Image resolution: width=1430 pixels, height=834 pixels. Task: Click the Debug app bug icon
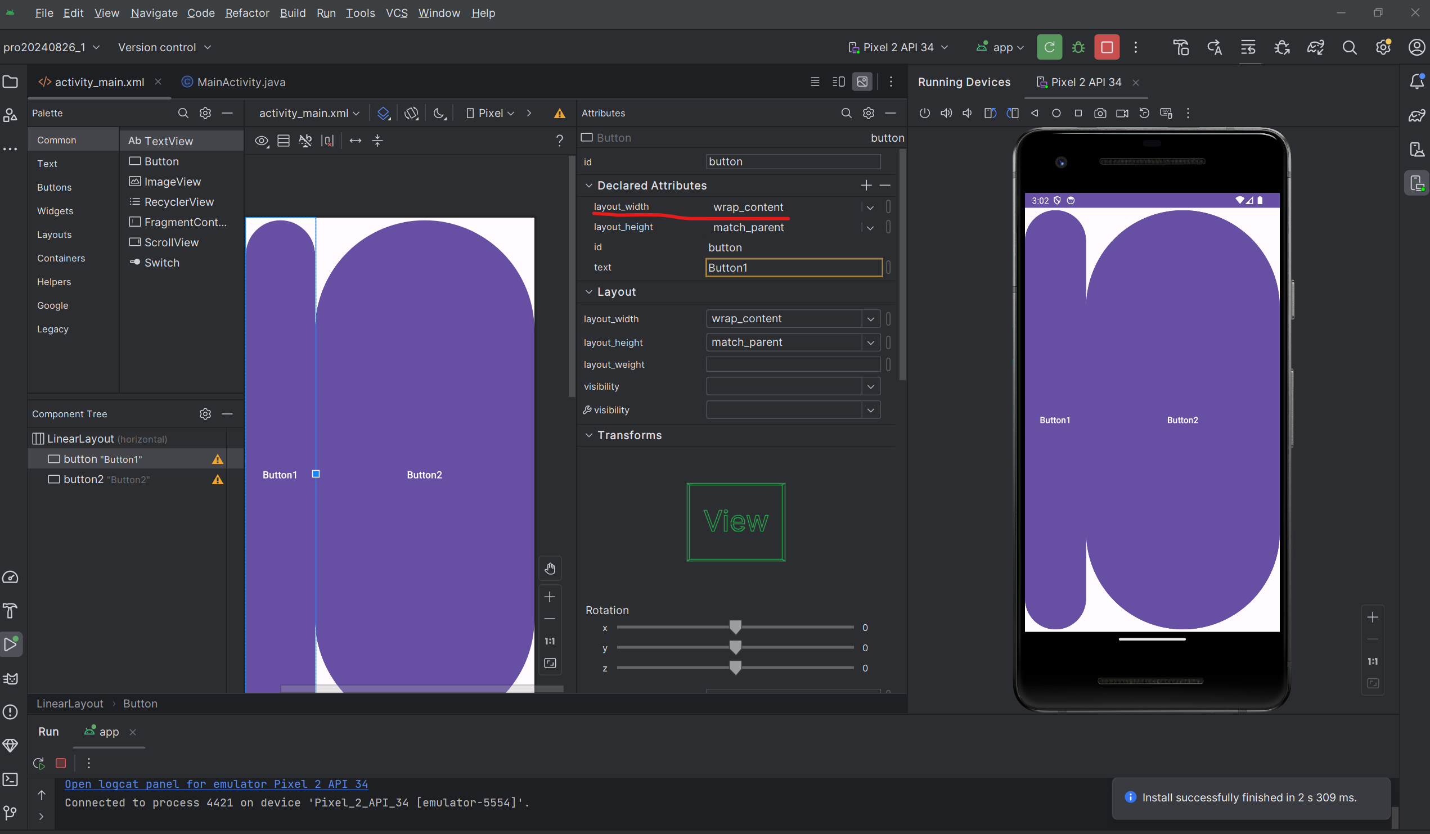click(x=1078, y=47)
